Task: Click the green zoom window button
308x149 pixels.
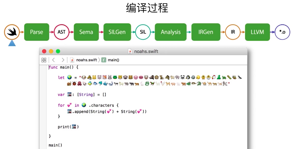Action: (x=58, y=51)
